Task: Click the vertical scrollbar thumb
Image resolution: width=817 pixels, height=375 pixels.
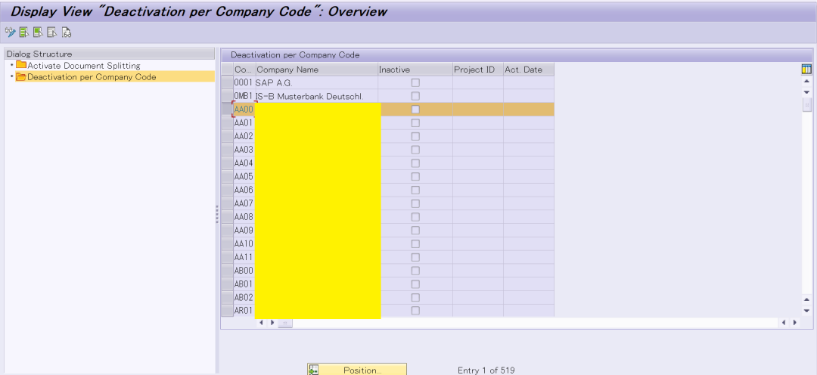Action: [806, 104]
